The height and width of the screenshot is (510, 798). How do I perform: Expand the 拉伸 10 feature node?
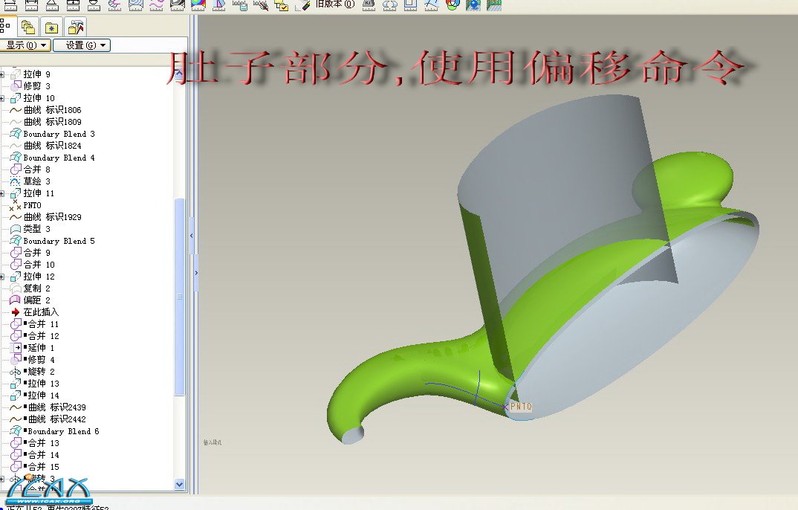(2, 98)
